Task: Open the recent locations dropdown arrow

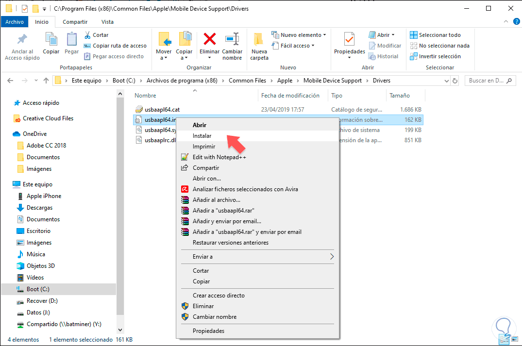Action: tap(36, 81)
